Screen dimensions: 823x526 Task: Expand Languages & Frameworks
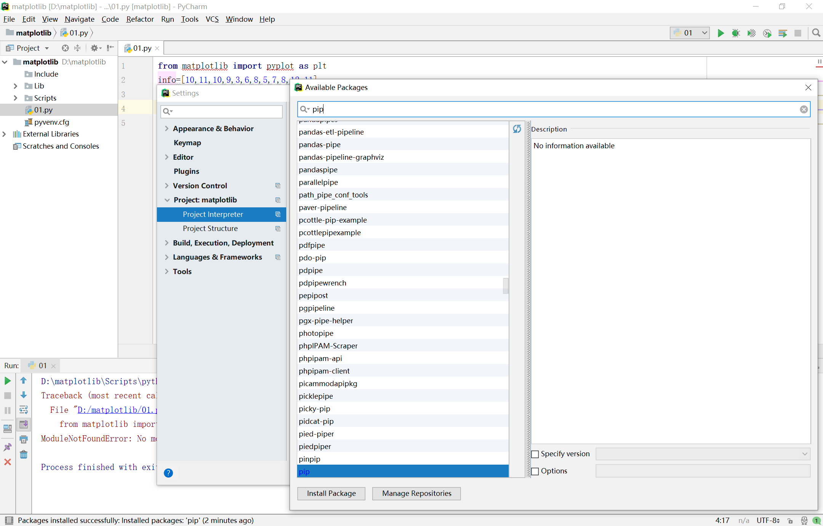[167, 257]
